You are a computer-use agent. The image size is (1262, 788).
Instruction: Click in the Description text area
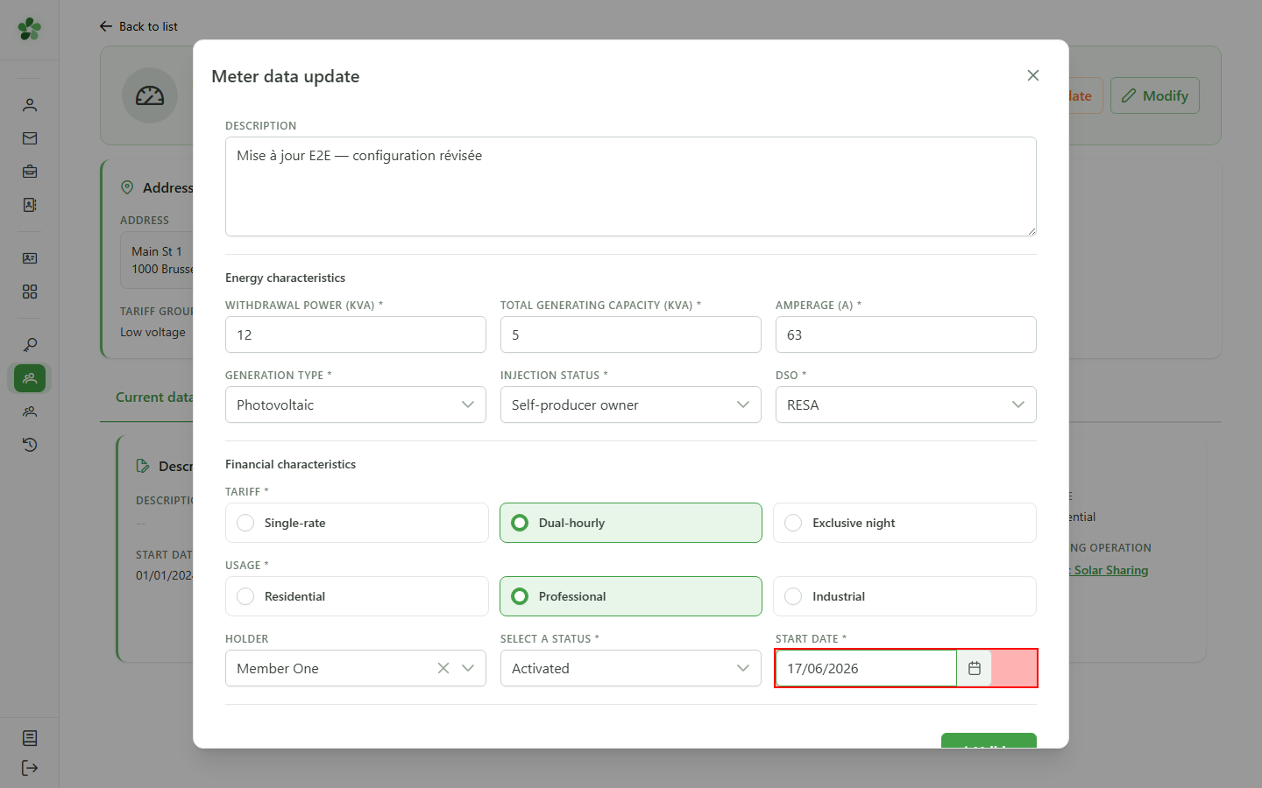tap(631, 186)
